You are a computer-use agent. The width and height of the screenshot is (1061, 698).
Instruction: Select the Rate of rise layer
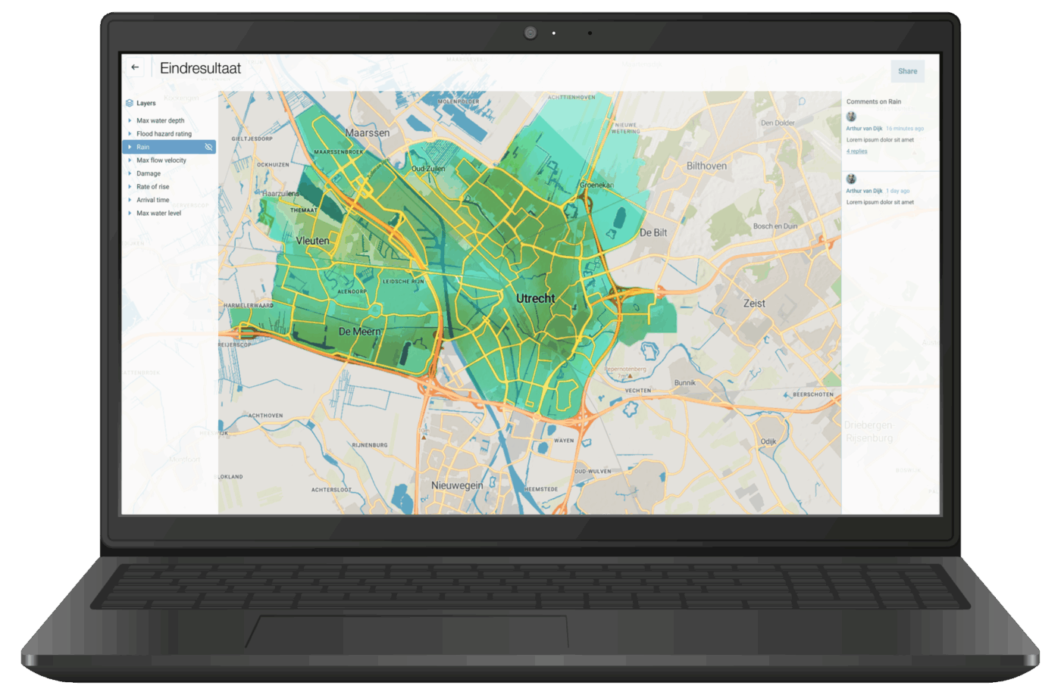153,187
